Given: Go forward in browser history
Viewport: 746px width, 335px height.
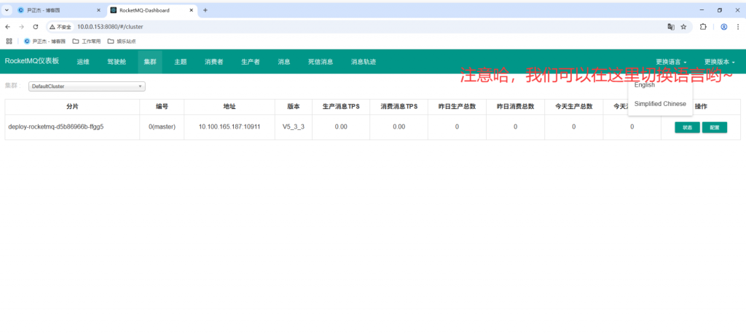Looking at the screenshot, I should point(21,27).
